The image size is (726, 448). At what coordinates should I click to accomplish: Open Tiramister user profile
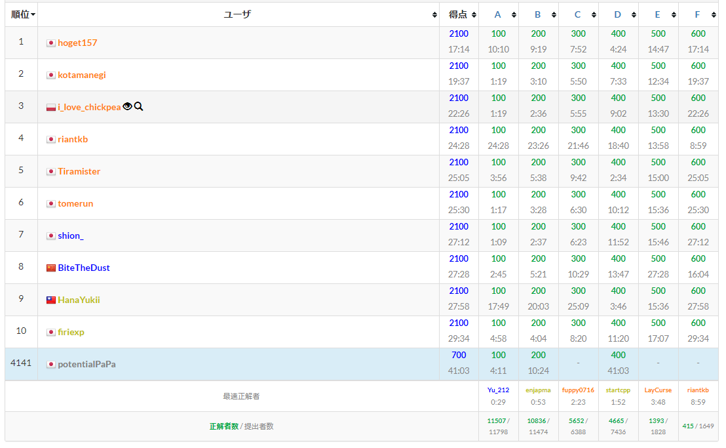(79, 171)
